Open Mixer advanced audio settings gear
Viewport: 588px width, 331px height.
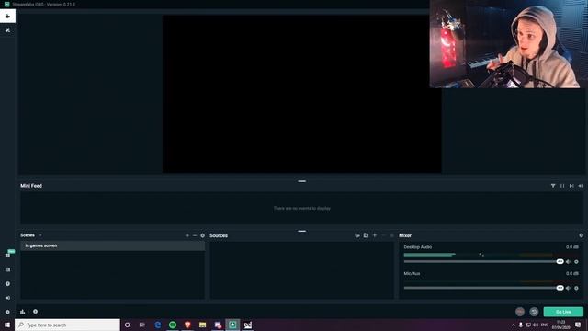coord(581,235)
